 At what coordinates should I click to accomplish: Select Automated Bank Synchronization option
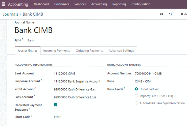(136, 103)
